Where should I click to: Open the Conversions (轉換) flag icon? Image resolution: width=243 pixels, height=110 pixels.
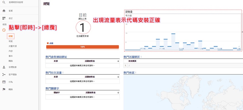4,89
